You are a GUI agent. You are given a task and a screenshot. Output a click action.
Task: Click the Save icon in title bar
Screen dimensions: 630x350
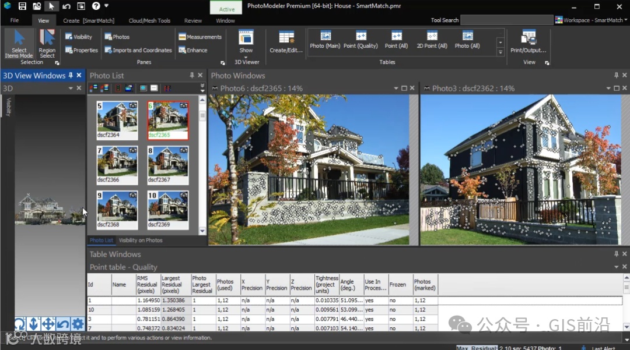(22, 6)
